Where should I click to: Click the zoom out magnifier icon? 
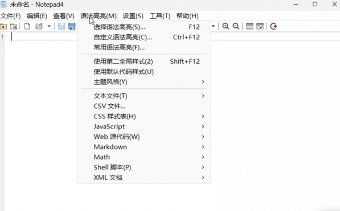236,26
